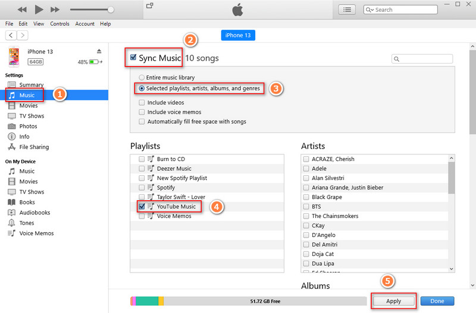Image resolution: width=476 pixels, height=313 pixels.
Task: Open Movies under On My Device
Action: [29, 182]
